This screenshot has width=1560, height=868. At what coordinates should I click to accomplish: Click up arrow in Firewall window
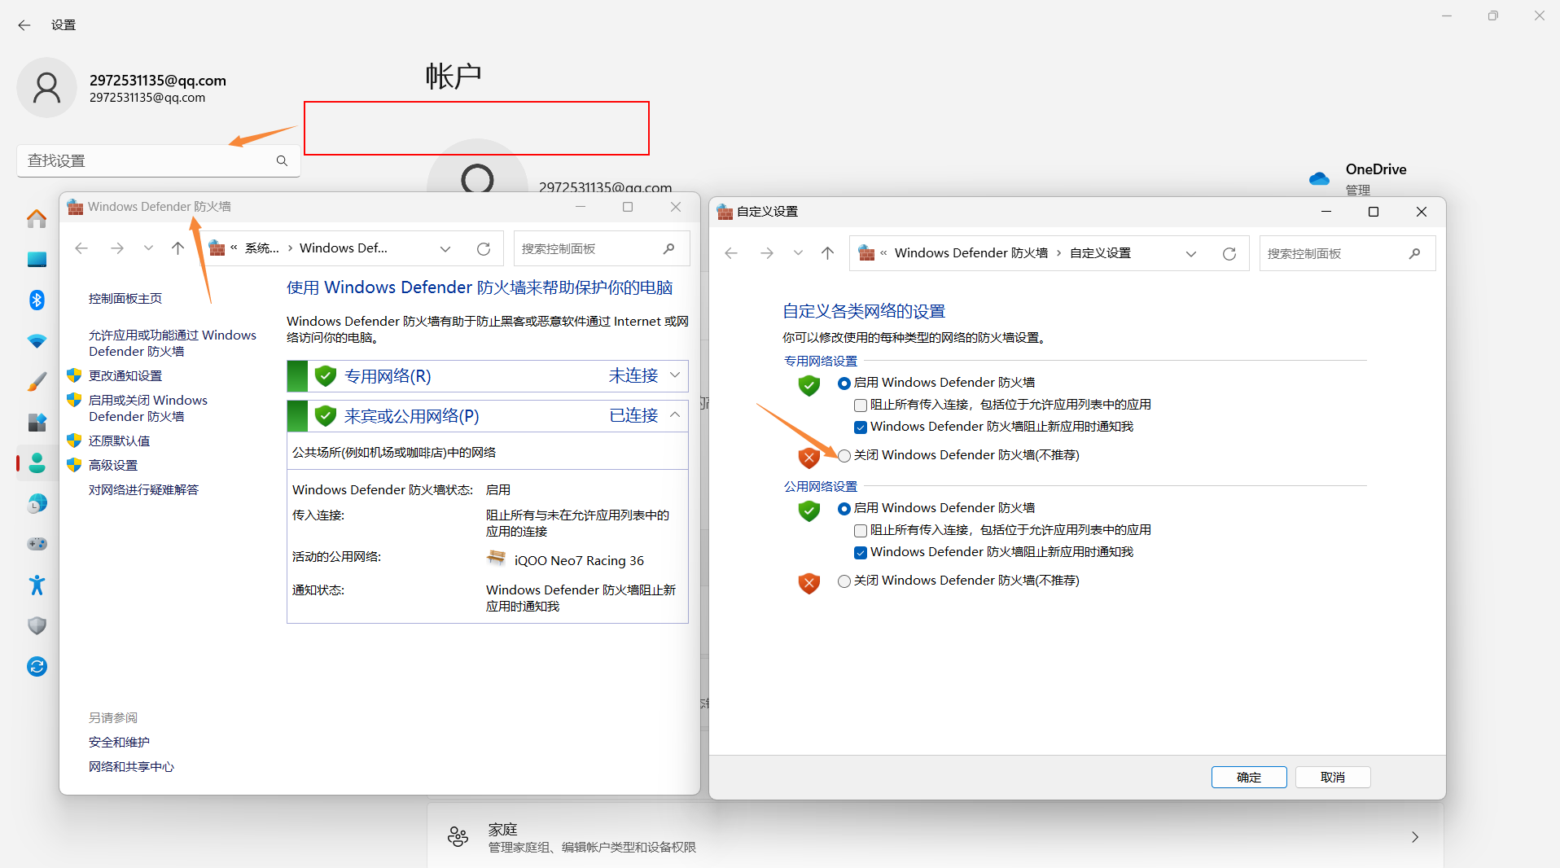177,248
